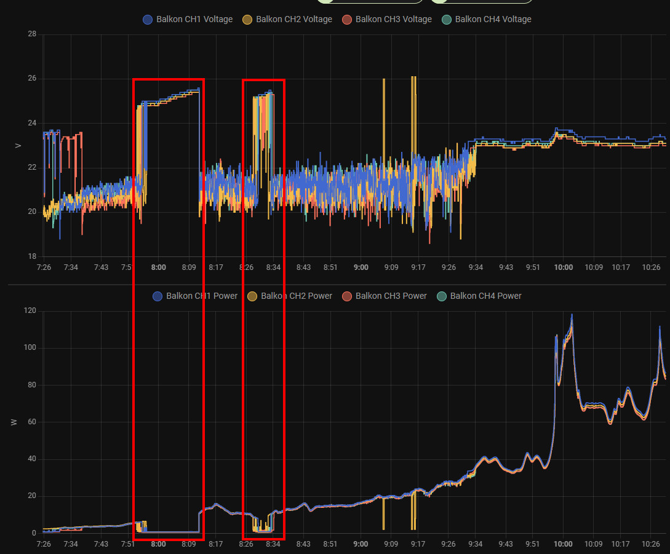The image size is (670, 554).
Task: Click the Balkon CH1 Power legend label
Action: tap(202, 296)
